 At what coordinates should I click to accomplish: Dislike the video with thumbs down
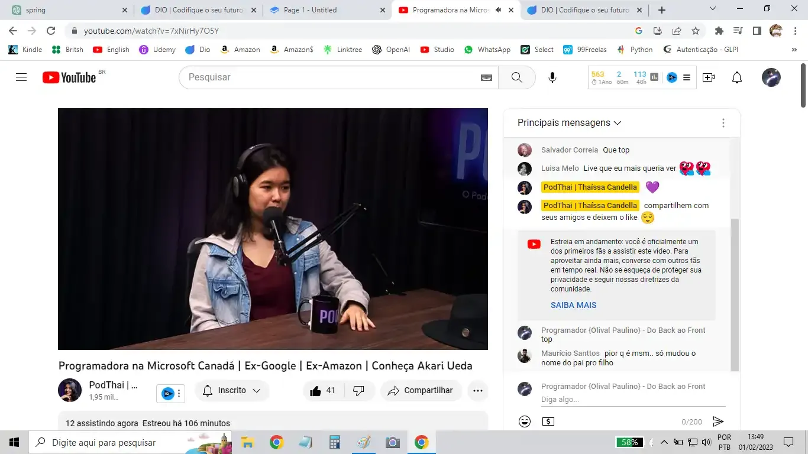[x=358, y=391]
